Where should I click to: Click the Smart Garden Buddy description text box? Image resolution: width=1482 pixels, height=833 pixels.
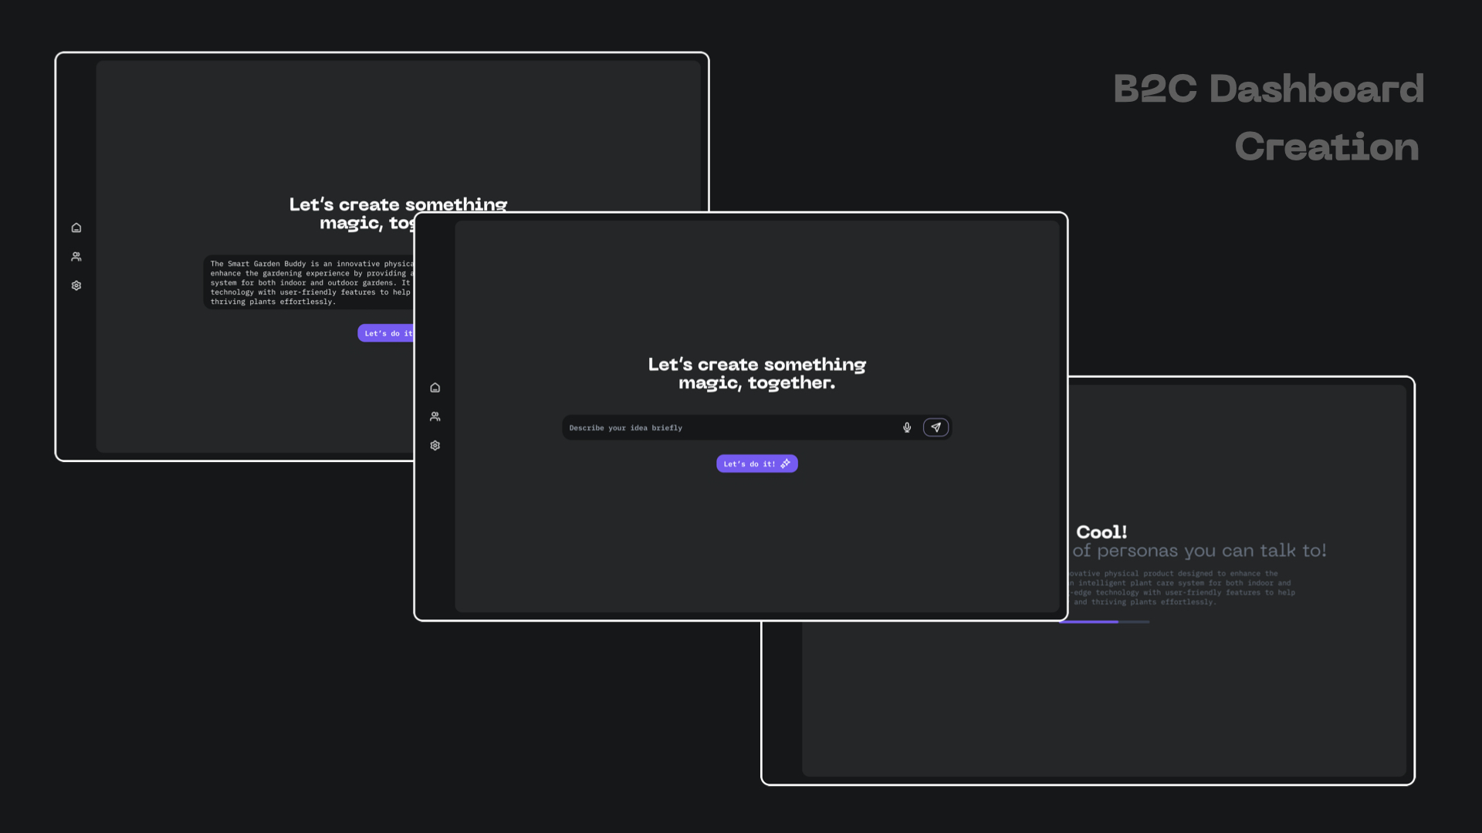[x=309, y=282]
